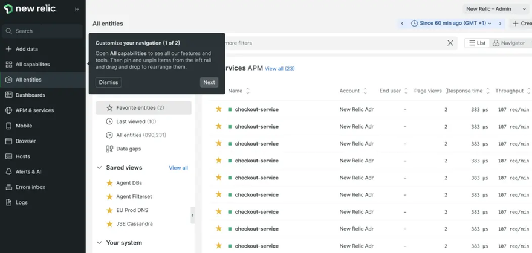The image size is (532, 253).
Task: Open Alerts & AI section
Action: point(28,171)
